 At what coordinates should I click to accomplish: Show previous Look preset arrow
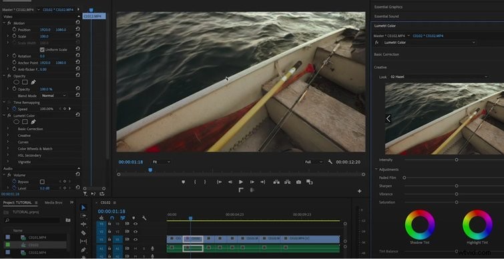point(389,119)
